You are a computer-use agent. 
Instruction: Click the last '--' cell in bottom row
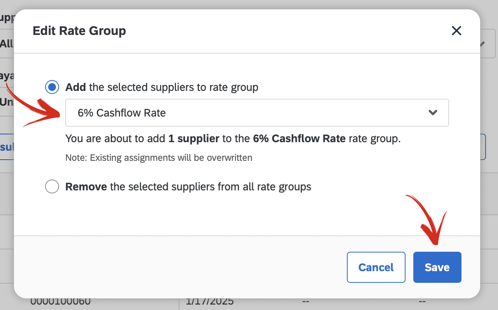423,302
